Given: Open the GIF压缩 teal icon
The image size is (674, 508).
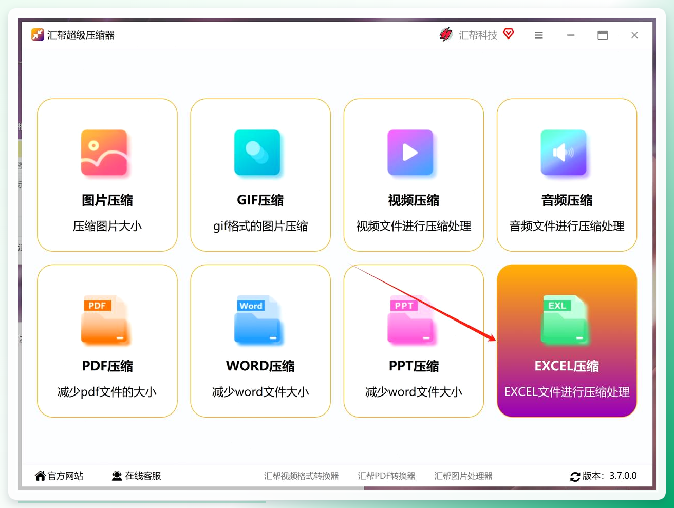Looking at the screenshot, I should click(257, 153).
